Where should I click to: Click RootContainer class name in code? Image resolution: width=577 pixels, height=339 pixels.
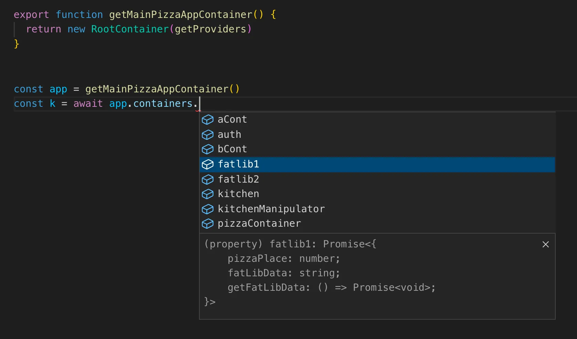coord(130,29)
